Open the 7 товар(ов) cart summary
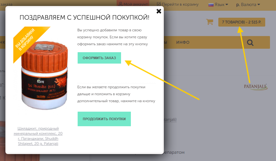Viewport: 276px width, 161px height. point(241,22)
